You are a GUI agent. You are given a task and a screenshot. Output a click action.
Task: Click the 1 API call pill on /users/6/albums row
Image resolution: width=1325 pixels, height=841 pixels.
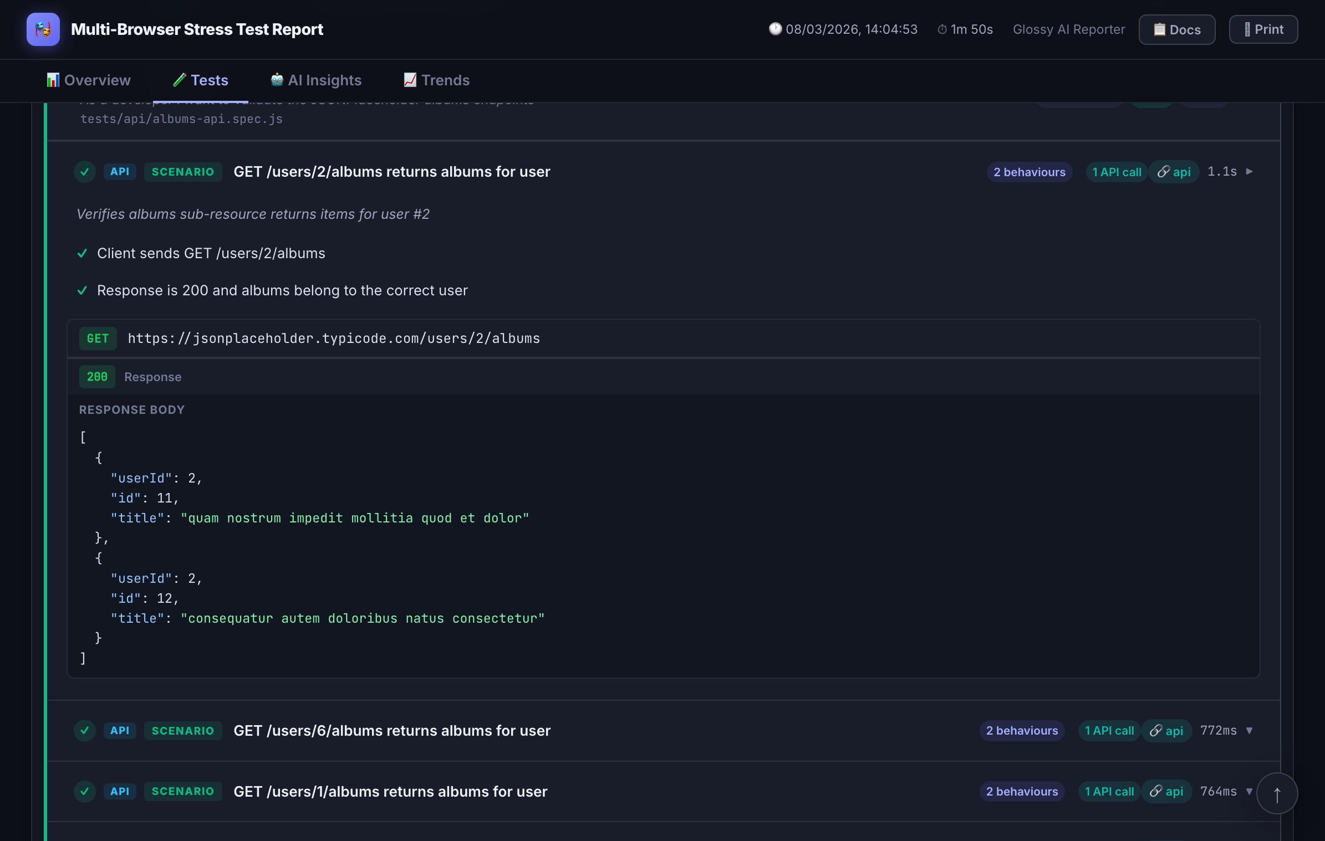click(1109, 731)
